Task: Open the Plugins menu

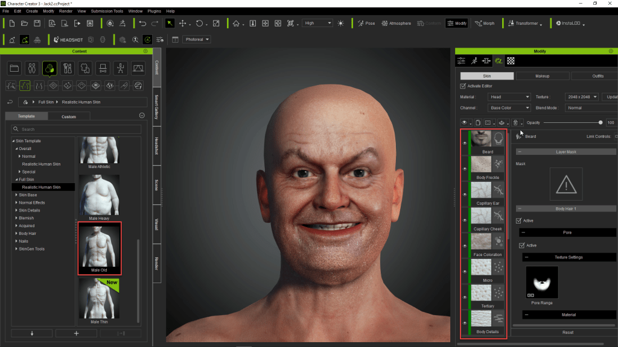Action: tap(154, 11)
